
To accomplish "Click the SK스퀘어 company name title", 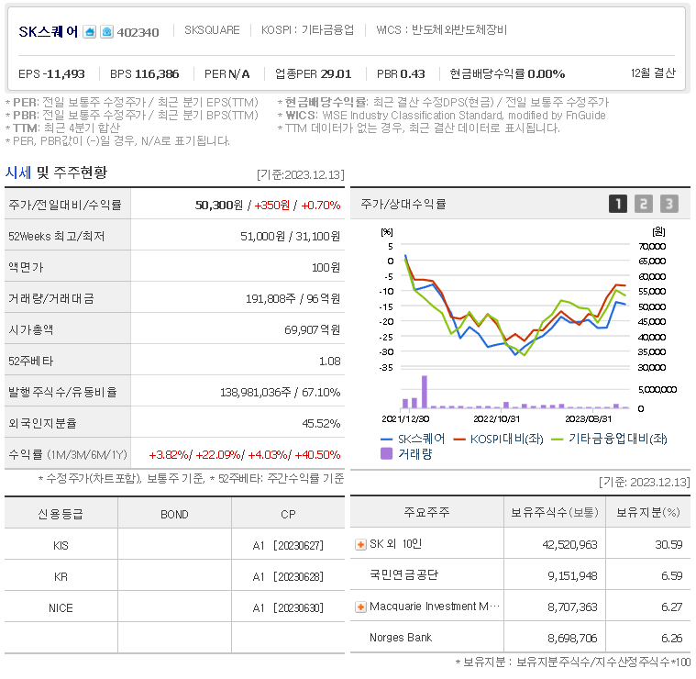I will [x=48, y=32].
